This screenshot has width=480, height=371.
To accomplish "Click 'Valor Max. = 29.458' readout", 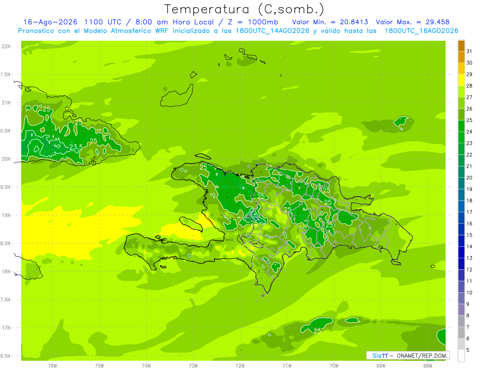I will tap(413, 22).
